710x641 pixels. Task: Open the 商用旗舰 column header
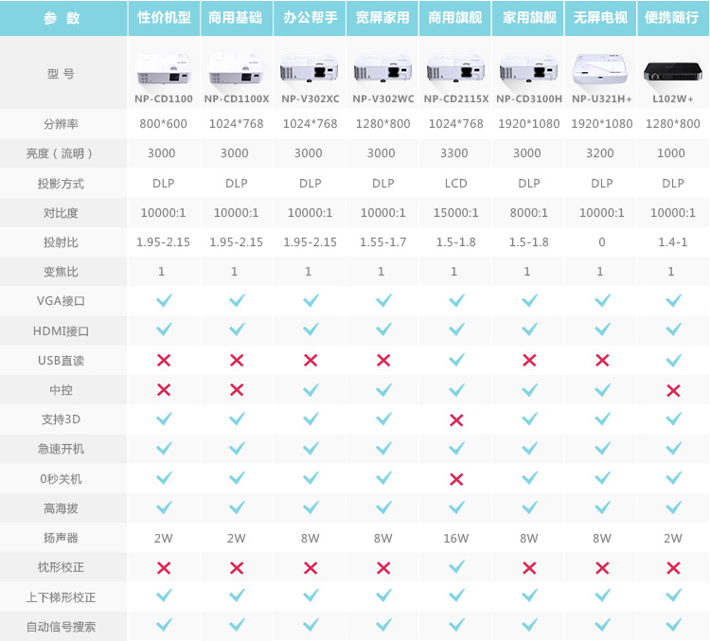(x=456, y=18)
